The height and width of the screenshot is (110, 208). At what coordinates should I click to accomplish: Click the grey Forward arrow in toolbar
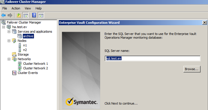tap(10, 15)
